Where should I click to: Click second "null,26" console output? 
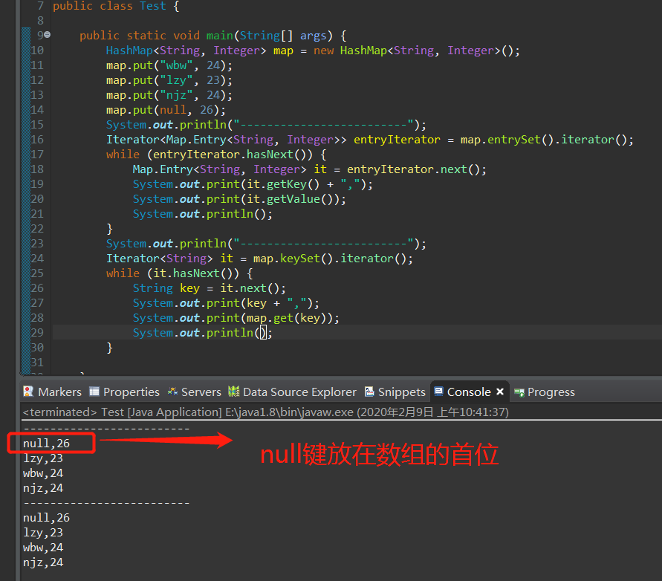47,518
